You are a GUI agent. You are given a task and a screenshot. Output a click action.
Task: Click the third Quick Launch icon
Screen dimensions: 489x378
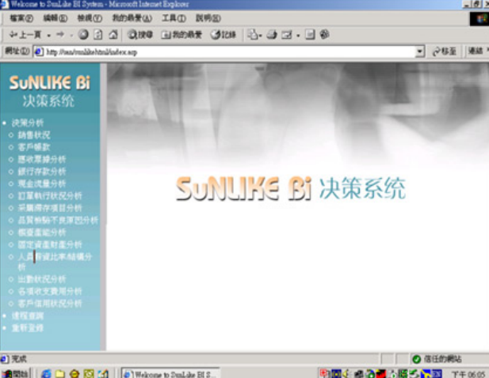[x=74, y=373]
